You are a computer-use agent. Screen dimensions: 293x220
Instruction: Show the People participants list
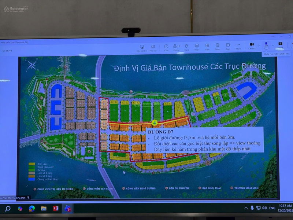[x=176, y=47]
